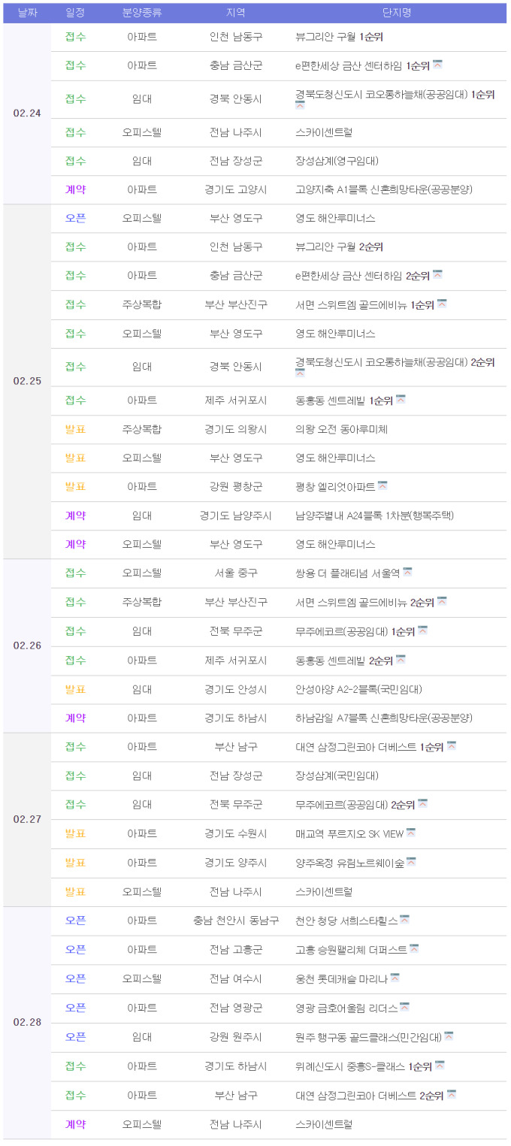
Task: Click the 지역 column header
Action: pos(236,13)
